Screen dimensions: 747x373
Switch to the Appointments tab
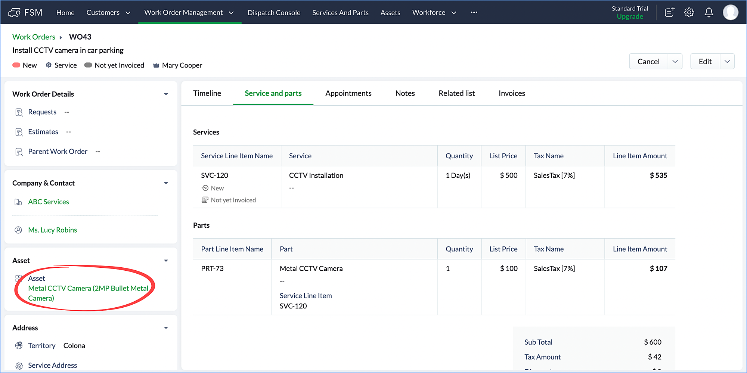click(348, 93)
